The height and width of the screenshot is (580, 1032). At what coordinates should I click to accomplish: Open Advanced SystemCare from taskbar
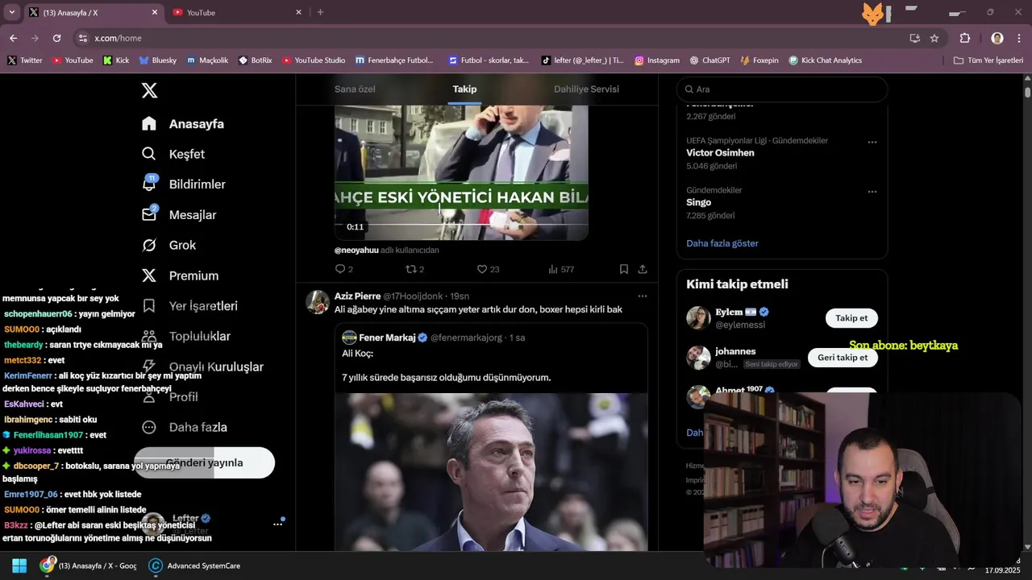pos(194,565)
